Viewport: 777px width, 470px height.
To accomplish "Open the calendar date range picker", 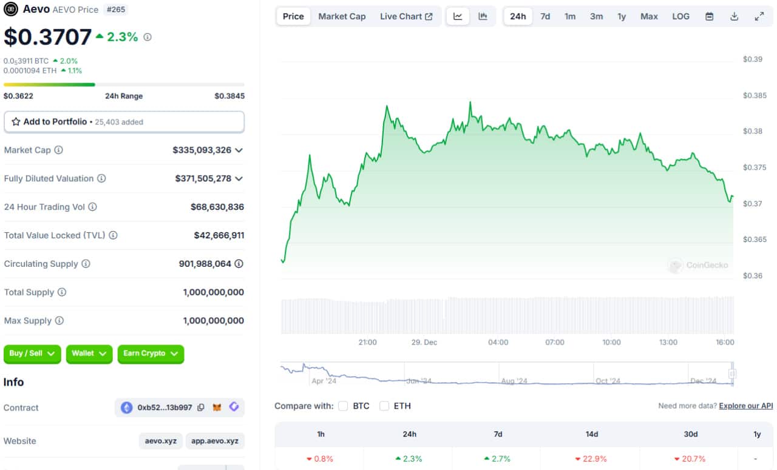I will coord(709,16).
